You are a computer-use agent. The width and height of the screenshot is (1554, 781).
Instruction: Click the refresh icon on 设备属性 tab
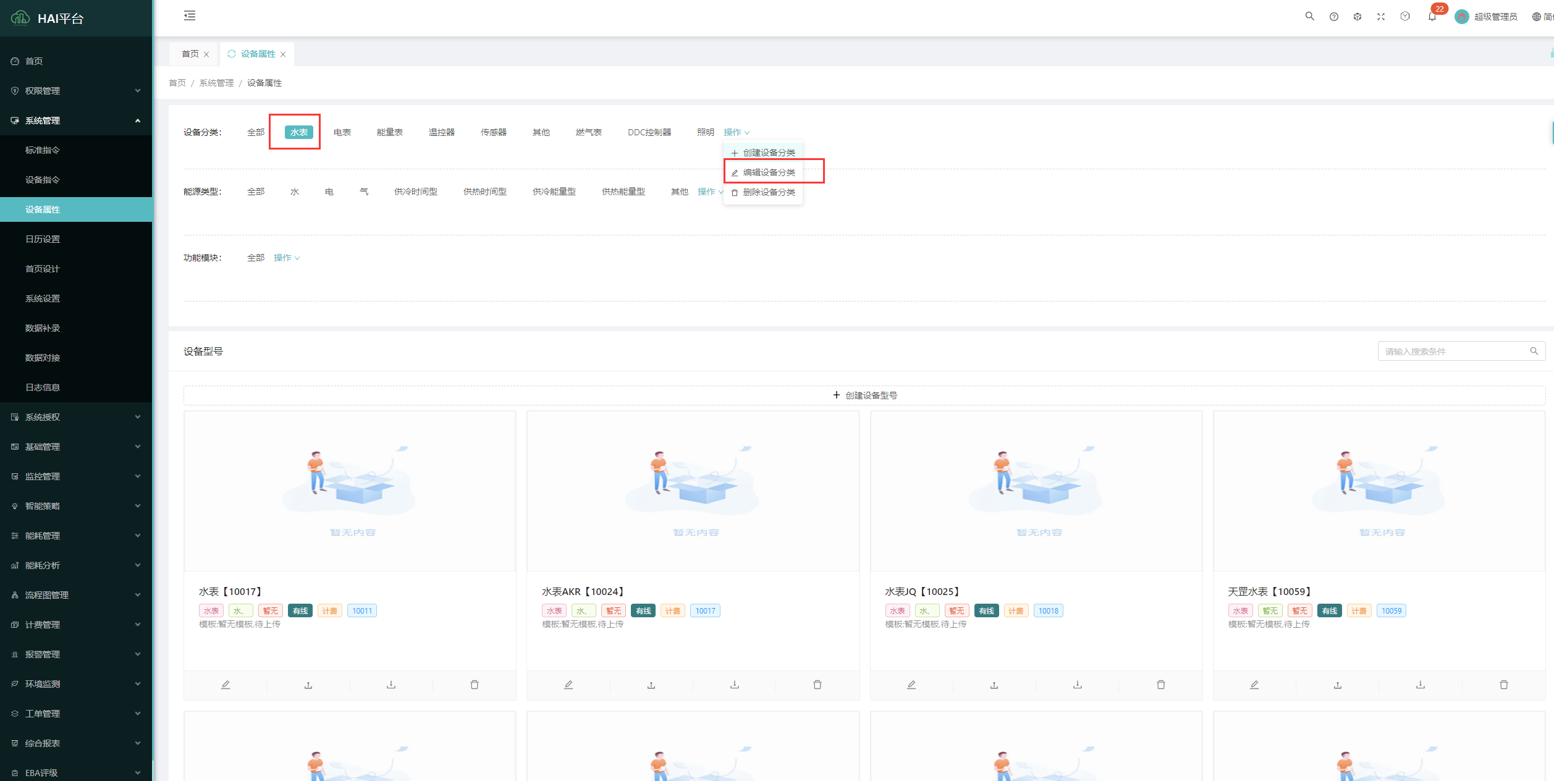tap(232, 54)
